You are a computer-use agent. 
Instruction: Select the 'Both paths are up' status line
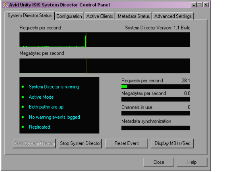(46, 107)
